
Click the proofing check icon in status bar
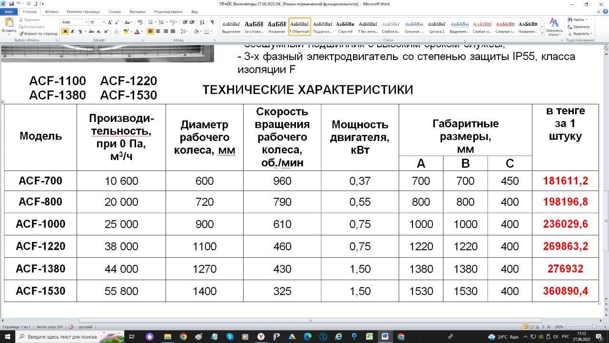coord(72,327)
